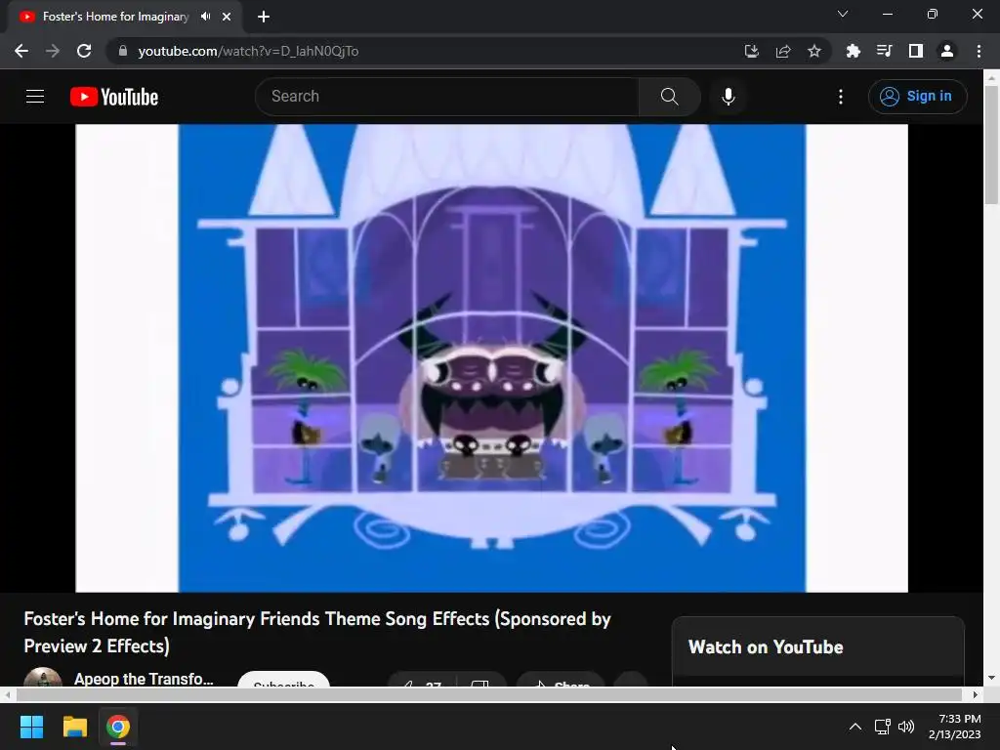Click the scroll-down arrow of the scrollbar

(x=991, y=678)
